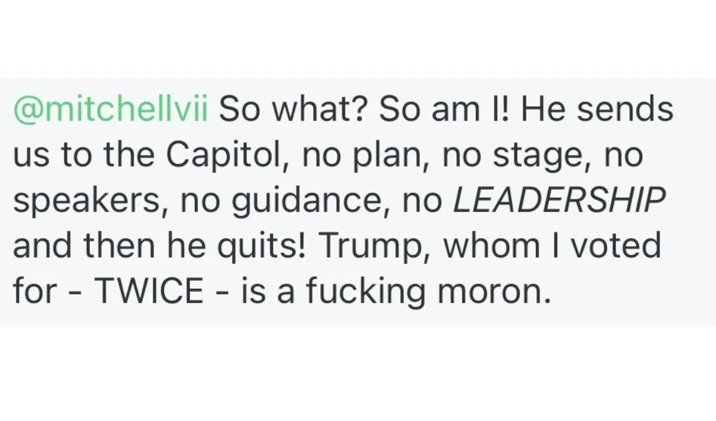Screen dimensions: 716x421
Task: Click the word speakers in the post
Action: 88,202
